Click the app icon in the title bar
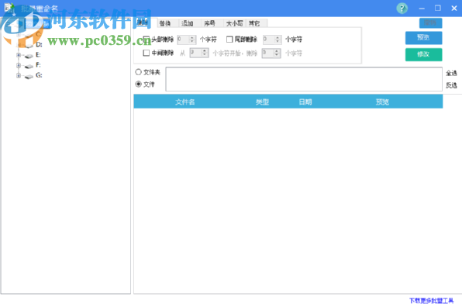This screenshot has width=462, height=307. coord(9,8)
